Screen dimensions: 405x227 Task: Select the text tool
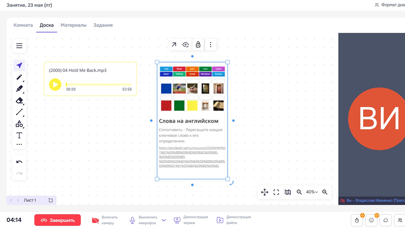point(19,135)
